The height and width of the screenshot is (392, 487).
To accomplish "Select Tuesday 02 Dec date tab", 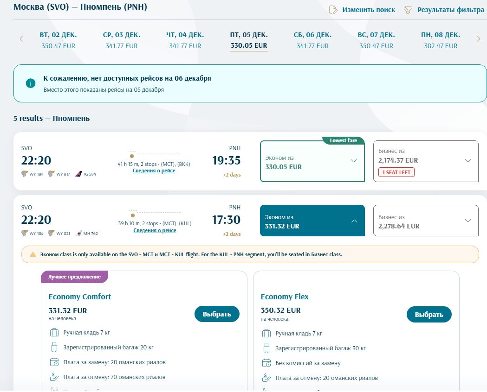I will click(x=58, y=40).
